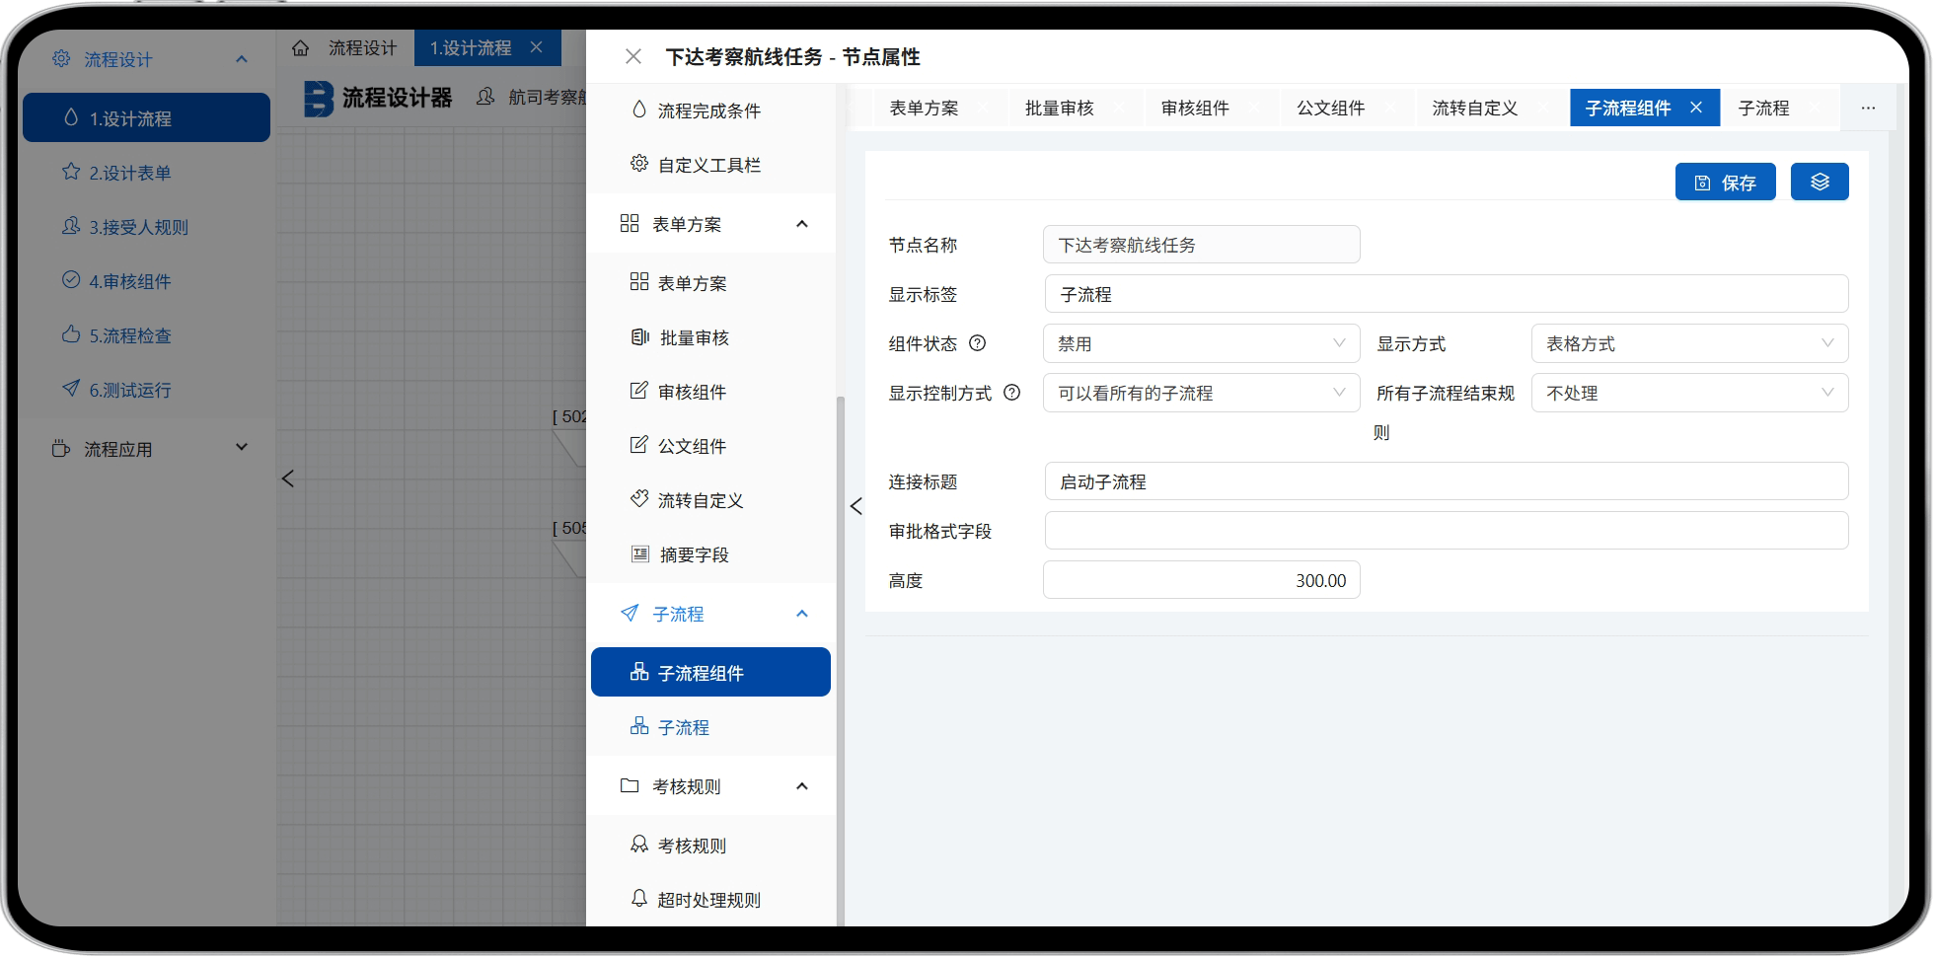The height and width of the screenshot is (957, 1934).
Task: Open 4.审核组件 in sidebar
Action: (146, 281)
